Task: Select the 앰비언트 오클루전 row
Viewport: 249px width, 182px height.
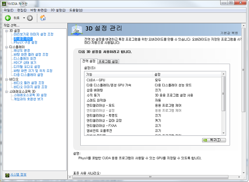Action: [x=153, y=131]
